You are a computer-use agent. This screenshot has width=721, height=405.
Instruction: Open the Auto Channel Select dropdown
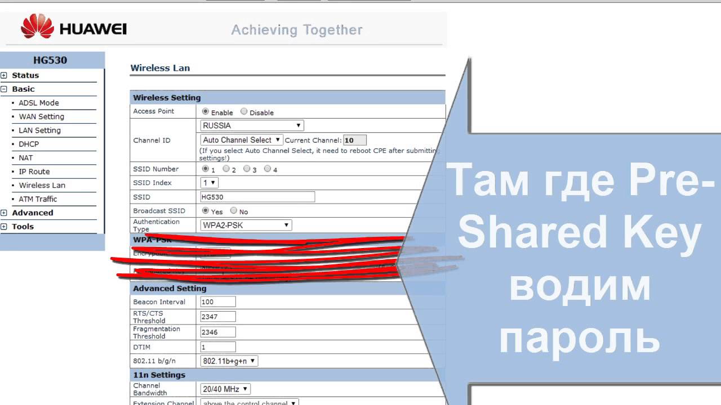(x=242, y=140)
